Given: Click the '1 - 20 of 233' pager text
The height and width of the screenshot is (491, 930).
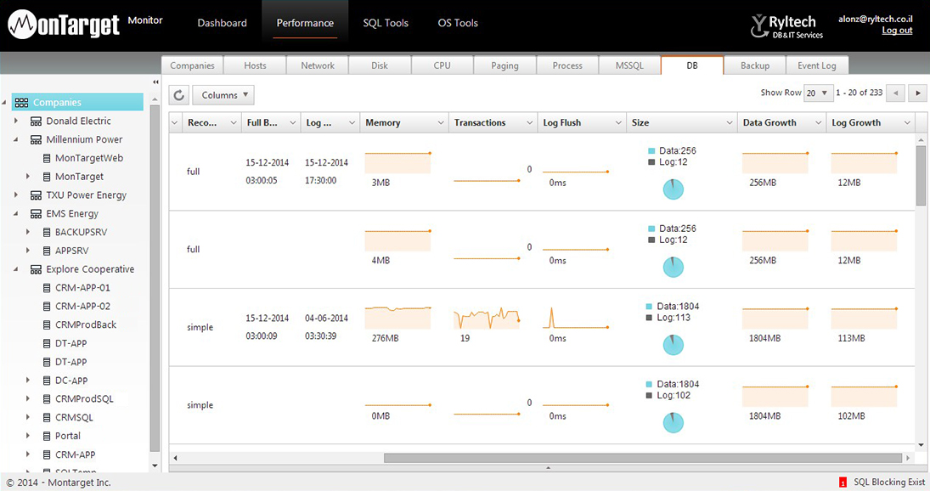Looking at the screenshot, I should (859, 93).
